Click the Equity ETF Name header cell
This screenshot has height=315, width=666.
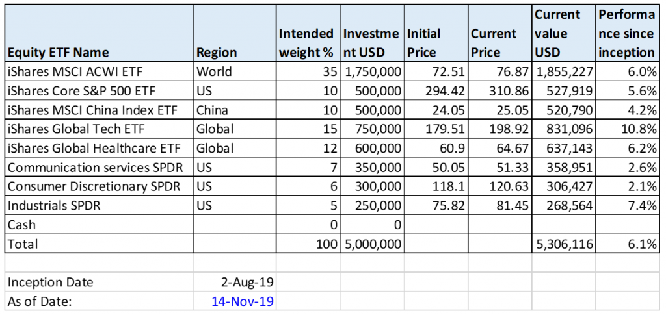coord(100,34)
